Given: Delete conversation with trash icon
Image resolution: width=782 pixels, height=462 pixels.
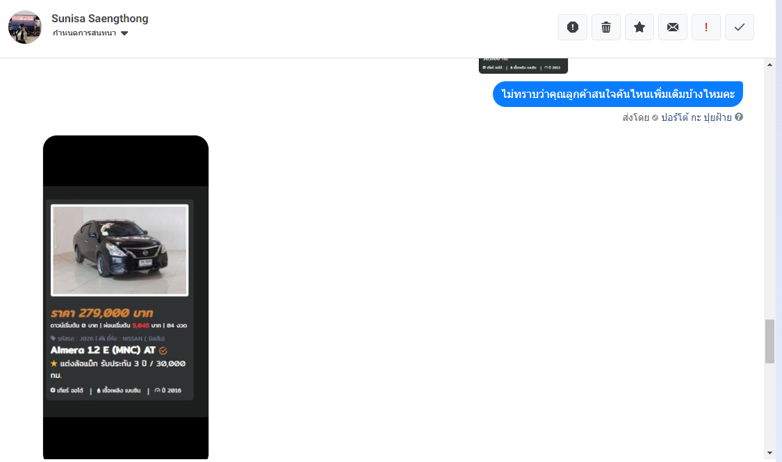Looking at the screenshot, I should (x=606, y=27).
